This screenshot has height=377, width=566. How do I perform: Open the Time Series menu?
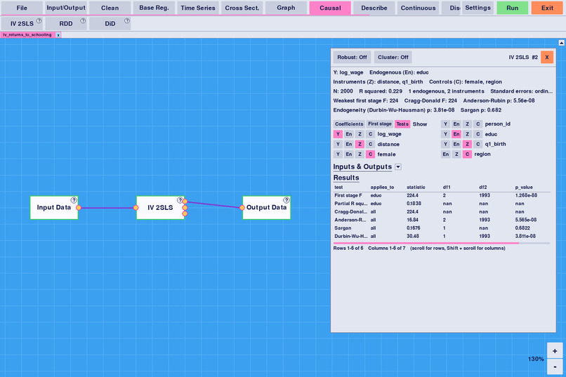tap(198, 8)
